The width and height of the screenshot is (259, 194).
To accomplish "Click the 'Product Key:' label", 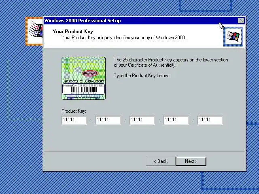I will [74, 111].
